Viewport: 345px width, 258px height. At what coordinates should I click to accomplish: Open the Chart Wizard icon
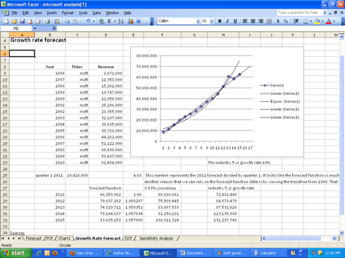pos(131,21)
